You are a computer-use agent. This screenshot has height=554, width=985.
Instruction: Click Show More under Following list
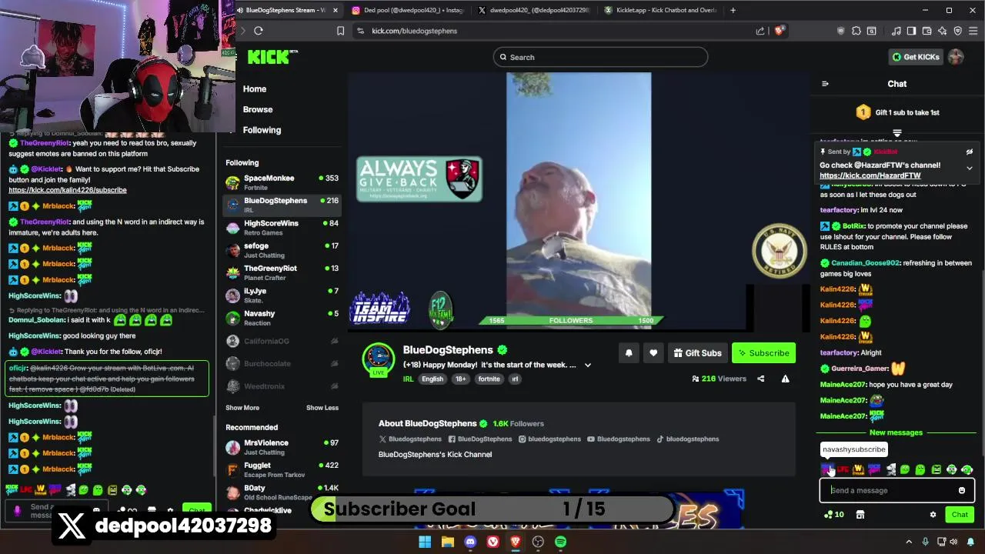point(242,408)
